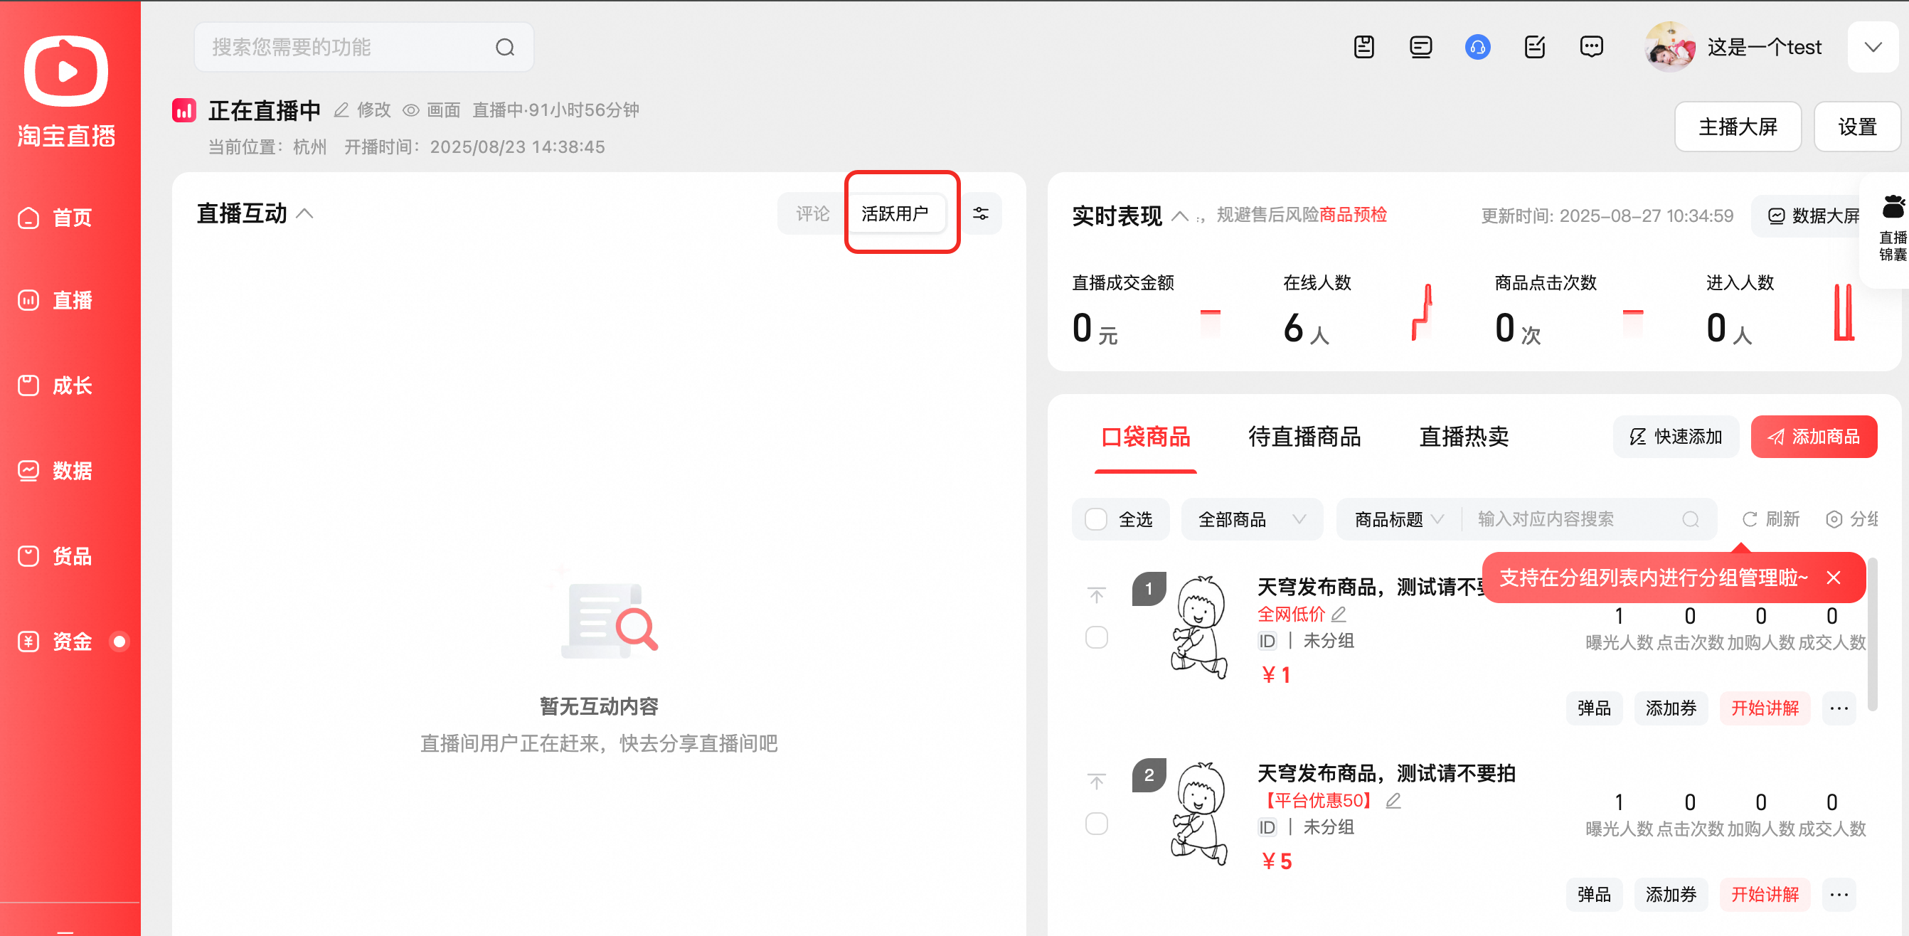This screenshot has height=936, width=1909.
Task: Click the 修改 edit pencil link
Action: click(x=363, y=110)
